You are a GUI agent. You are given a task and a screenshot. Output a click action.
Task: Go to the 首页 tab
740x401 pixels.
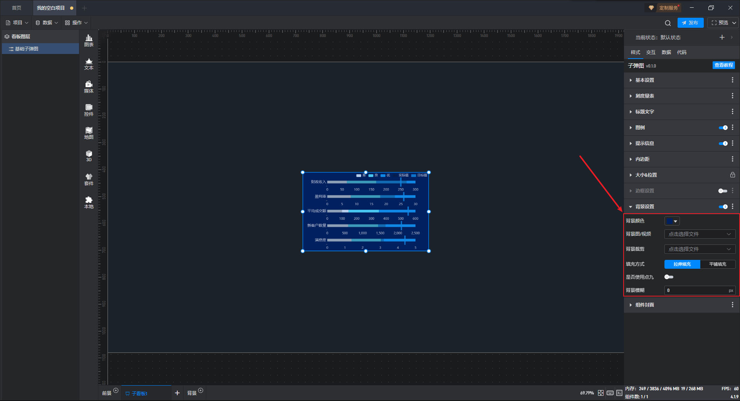(x=17, y=8)
